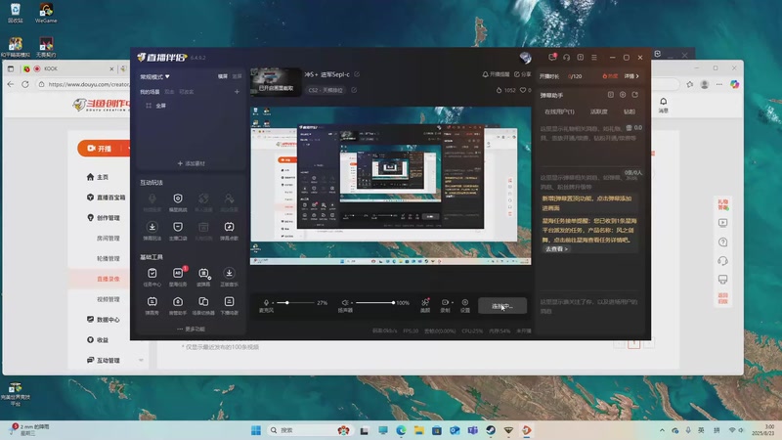Adjust the speaker volume slider at 100%

coord(374,303)
